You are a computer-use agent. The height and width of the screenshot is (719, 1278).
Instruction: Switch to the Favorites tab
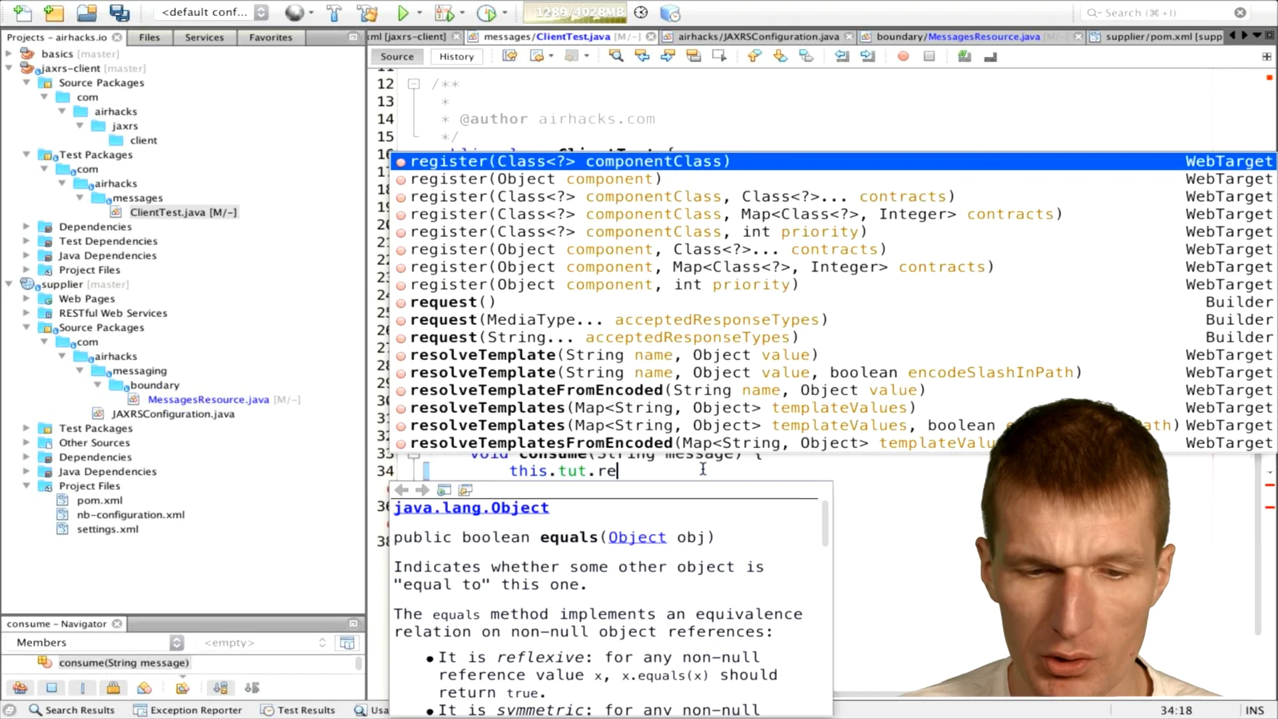click(270, 37)
